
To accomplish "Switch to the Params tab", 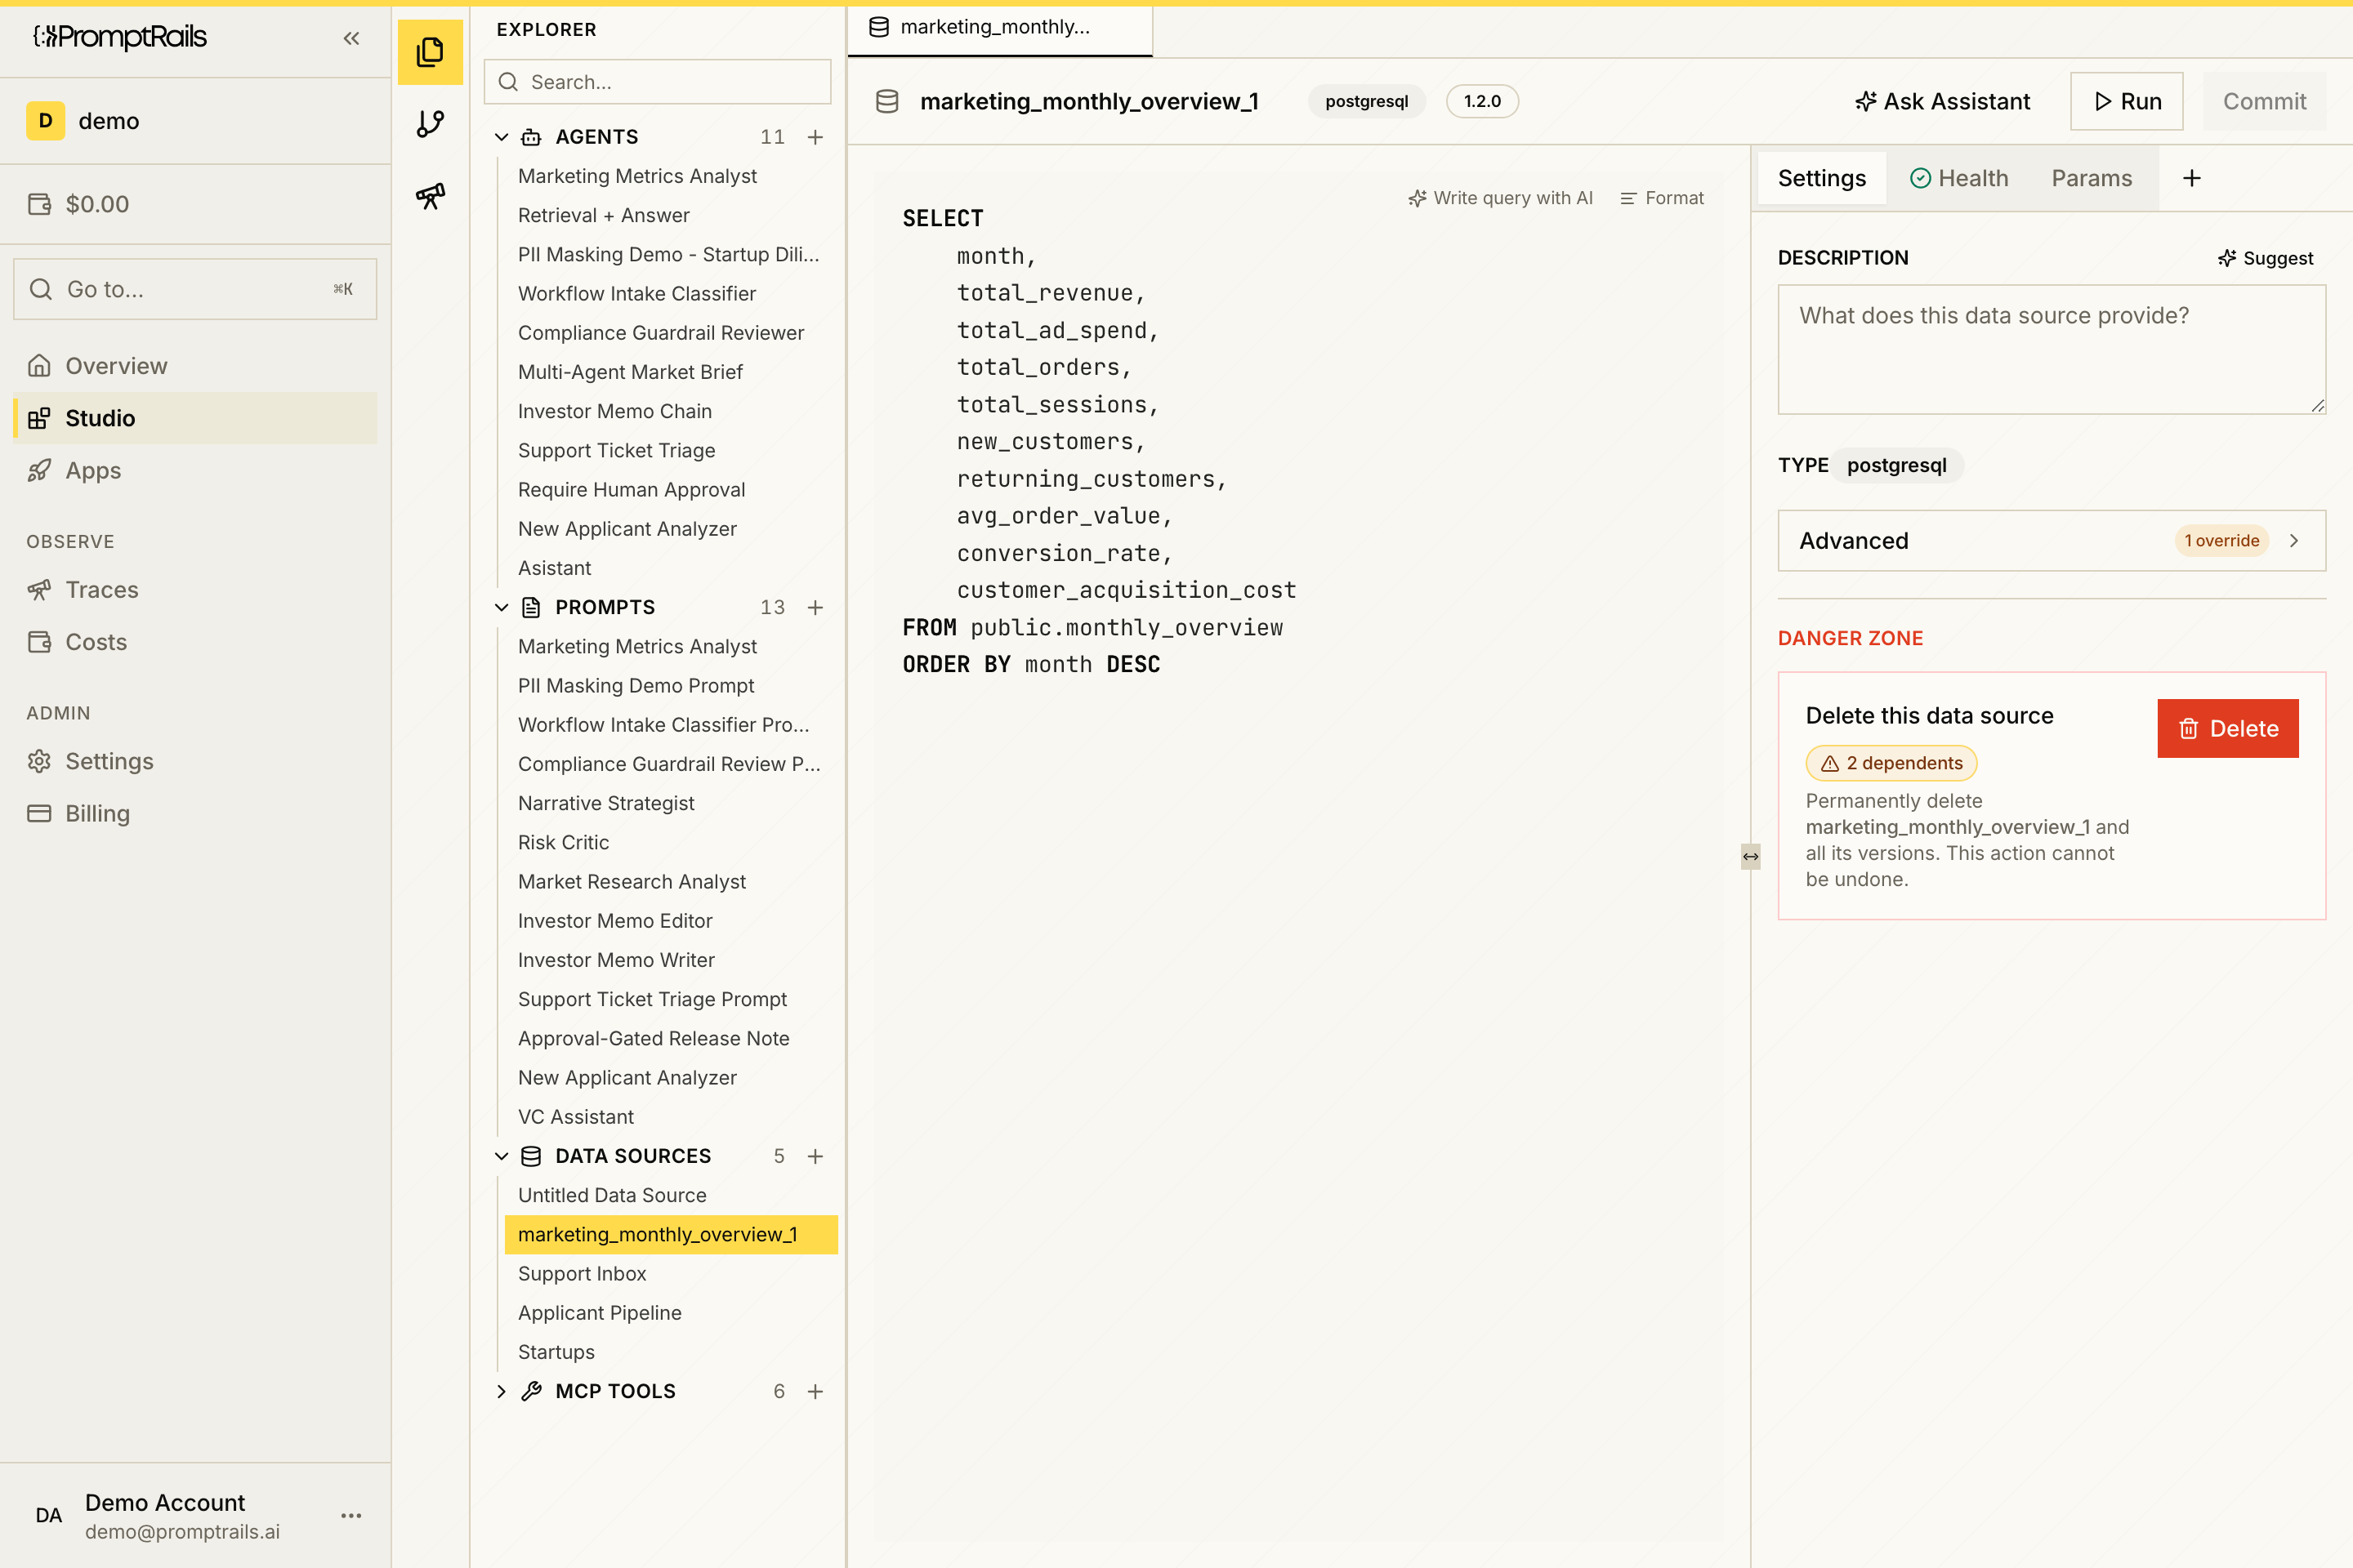I will point(2091,178).
